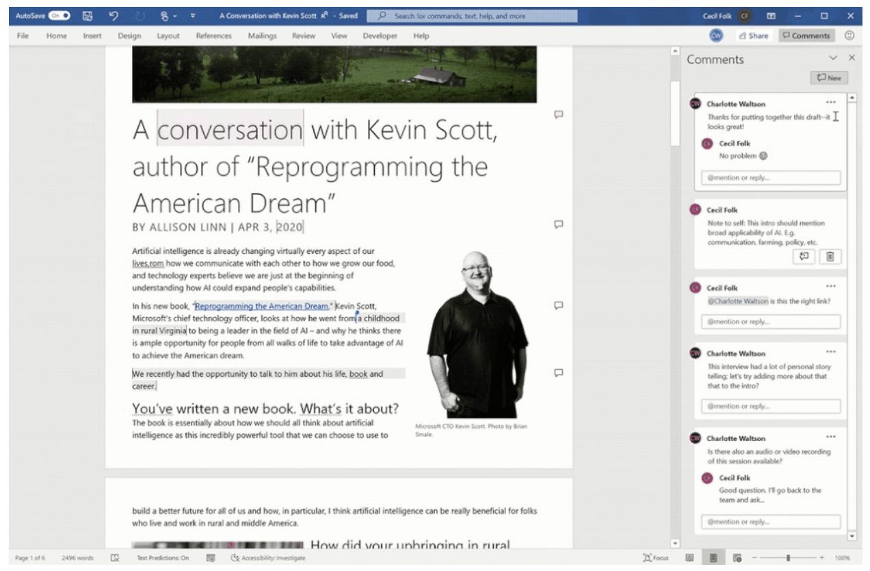Viewport: 870px width, 571px height.
Task: Click the zoom in plus button
Action: [x=821, y=558]
